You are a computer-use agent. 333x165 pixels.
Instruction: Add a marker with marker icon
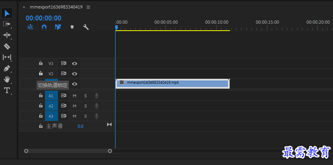click(72, 27)
